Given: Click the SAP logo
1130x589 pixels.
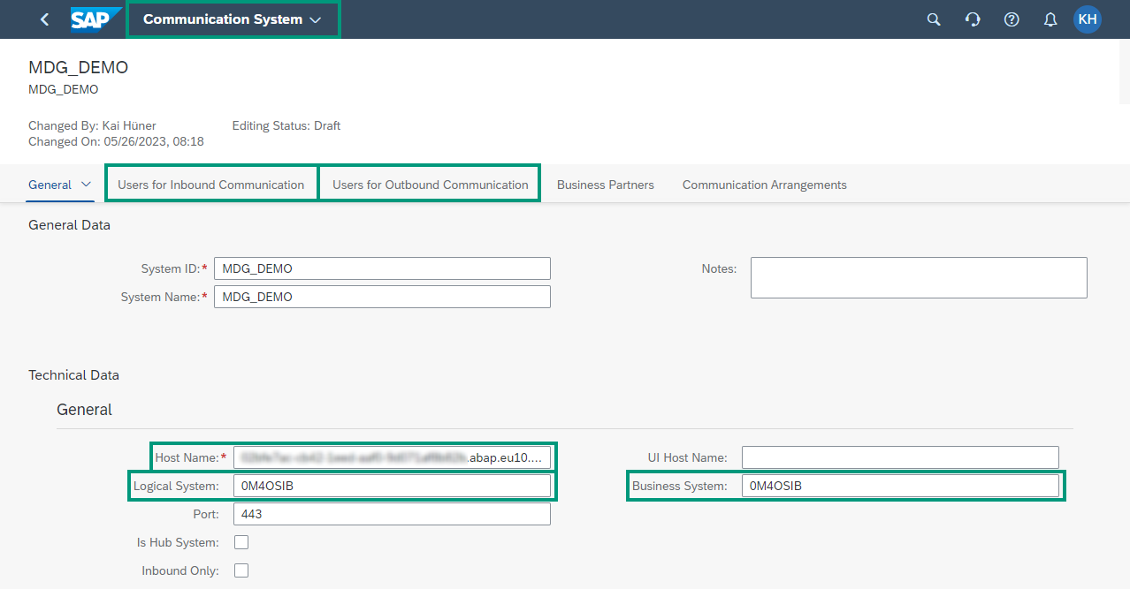Looking at the screenshot, I should pyautogui.click(x=95, y=19).
